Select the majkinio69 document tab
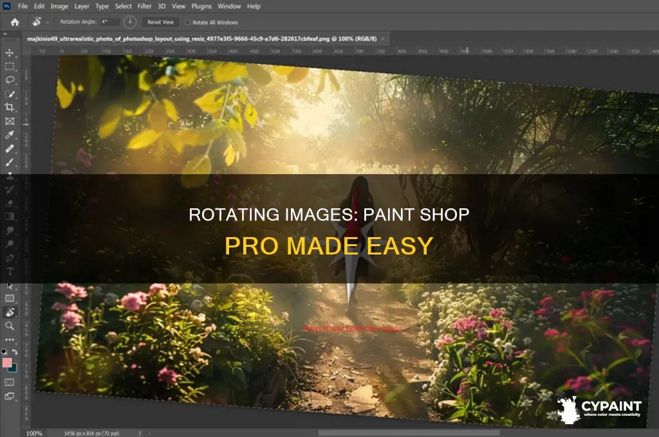This screenshot has height=437, width=659. pyautogui.click(x=201, y=39)
